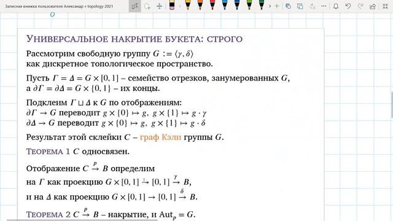The width and height of the screenshot is (393, 221).
Task: Select the text selection/typing tool
Action: pyautogui.click(x=135, y=6)
